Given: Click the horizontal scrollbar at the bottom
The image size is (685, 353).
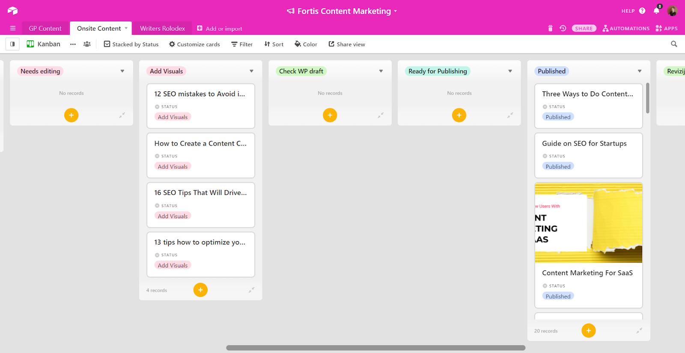Looking at the screenshot, I should pos(375,348).
